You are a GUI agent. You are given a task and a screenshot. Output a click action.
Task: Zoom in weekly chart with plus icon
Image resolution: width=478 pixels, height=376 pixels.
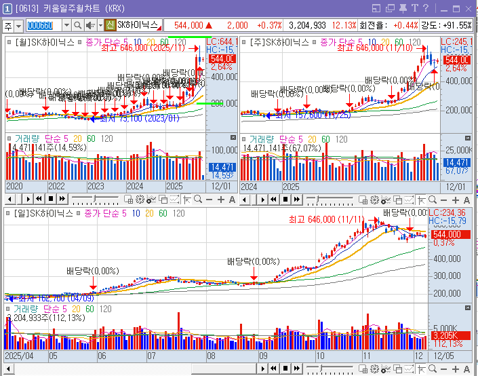456,200
